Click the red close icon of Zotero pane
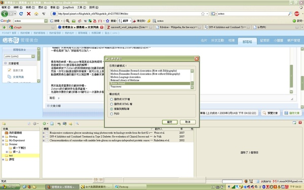Image resolution: width=304 pixels, height=190 pixels. coord(300,123)
